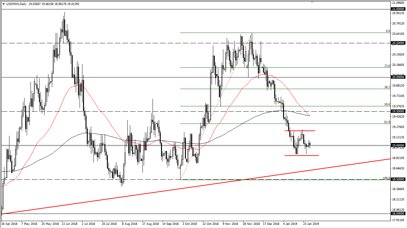Viewport: 407px width, 228px height.
Task: Open the USDMXN chart symbol dropdown arrow
Action: (3, 4)
